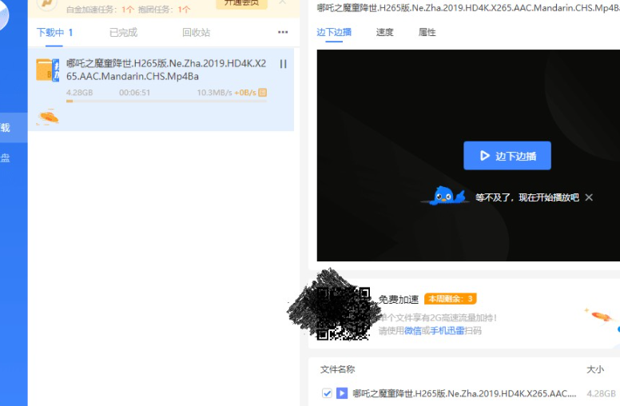
Task: Open the 属性 tab
Action: coord(427,33)
